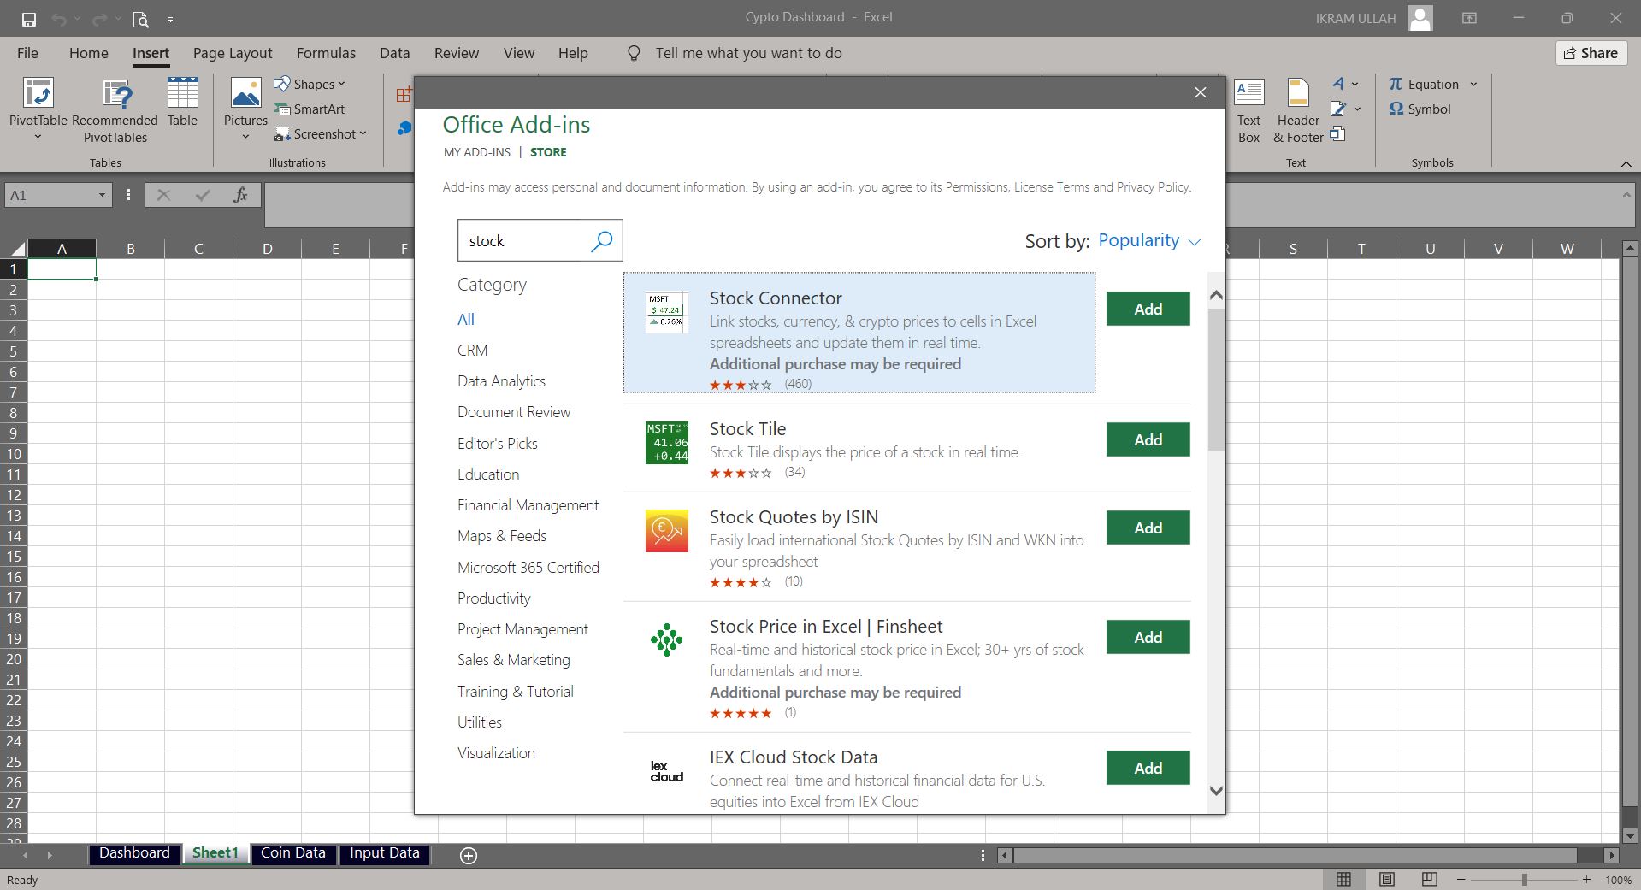This screenshot has width=1641, height=890.
Task: Select the Financial Management category
Action: coord(528,505)
